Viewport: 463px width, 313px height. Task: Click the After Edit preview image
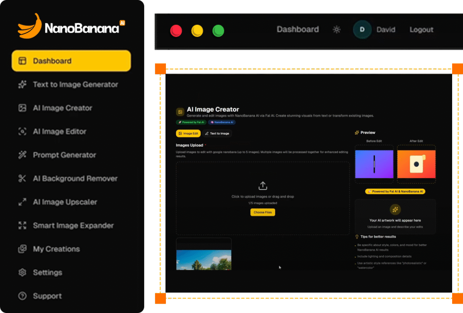pos(416,164)
